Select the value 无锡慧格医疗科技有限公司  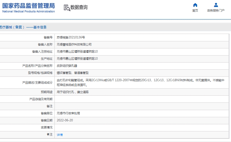click(x=74, y=45)
